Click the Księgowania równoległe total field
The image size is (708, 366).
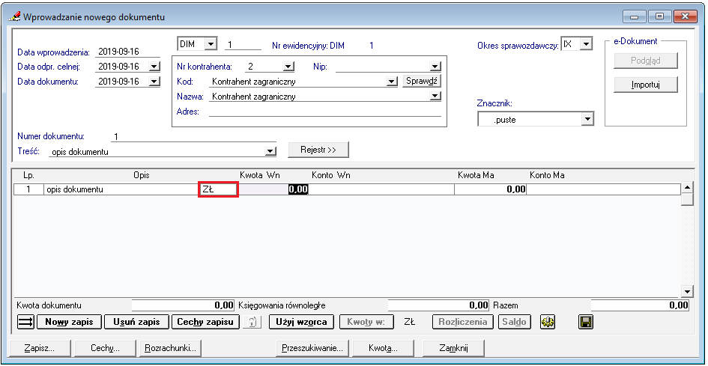pyautogui.click(x=438, y=305)
